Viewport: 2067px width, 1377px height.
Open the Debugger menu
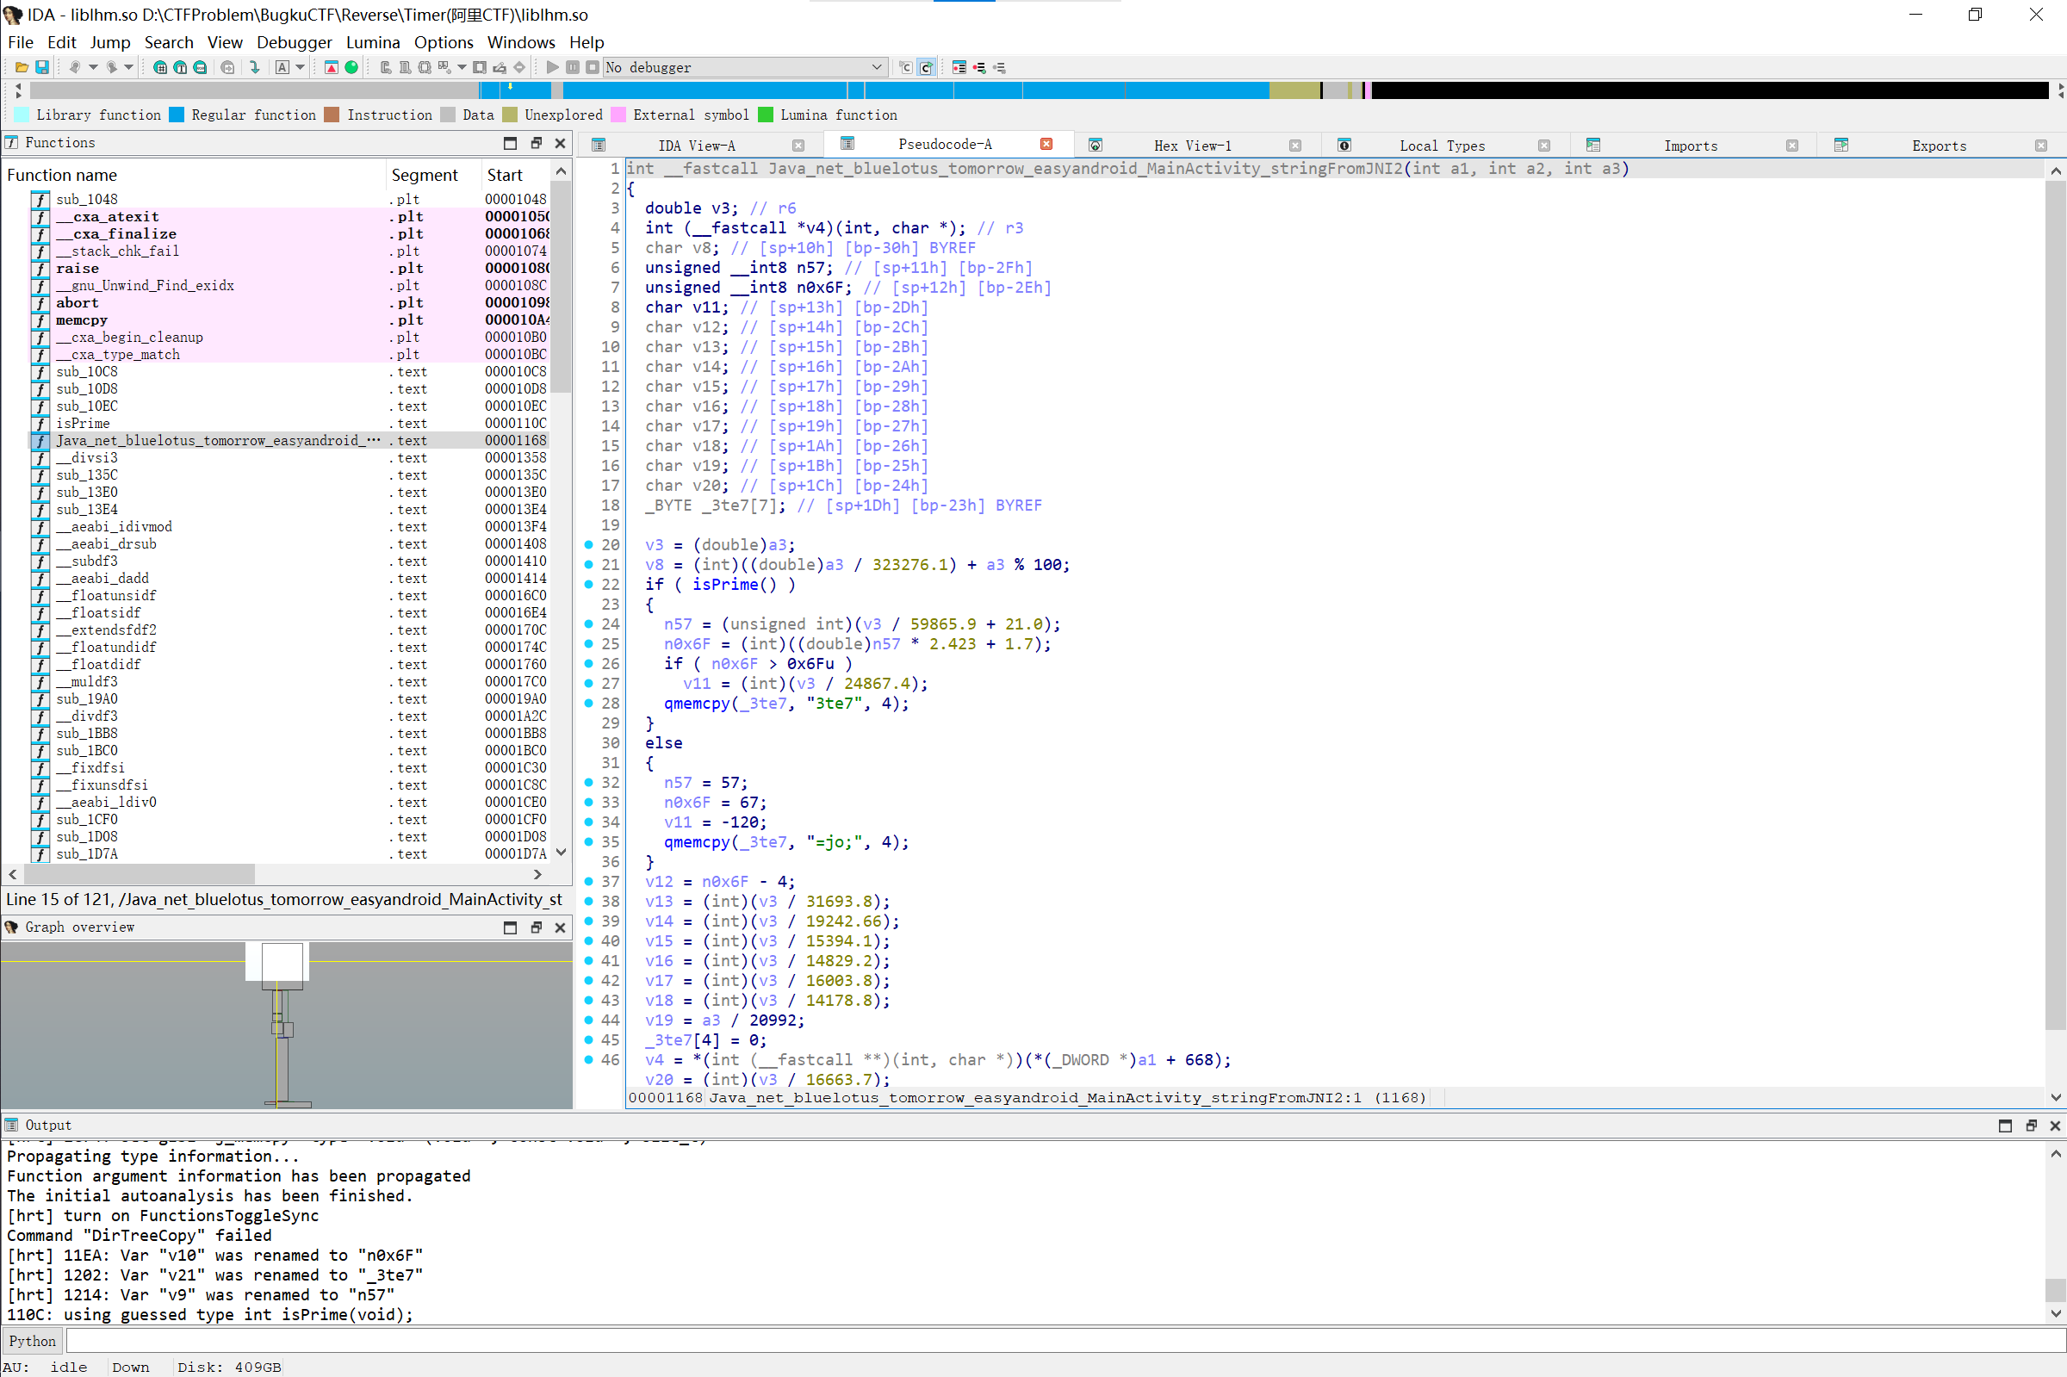[x=294, y=42]
